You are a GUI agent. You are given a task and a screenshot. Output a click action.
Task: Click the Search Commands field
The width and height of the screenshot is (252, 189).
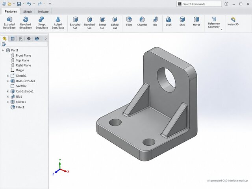[199, 4]
